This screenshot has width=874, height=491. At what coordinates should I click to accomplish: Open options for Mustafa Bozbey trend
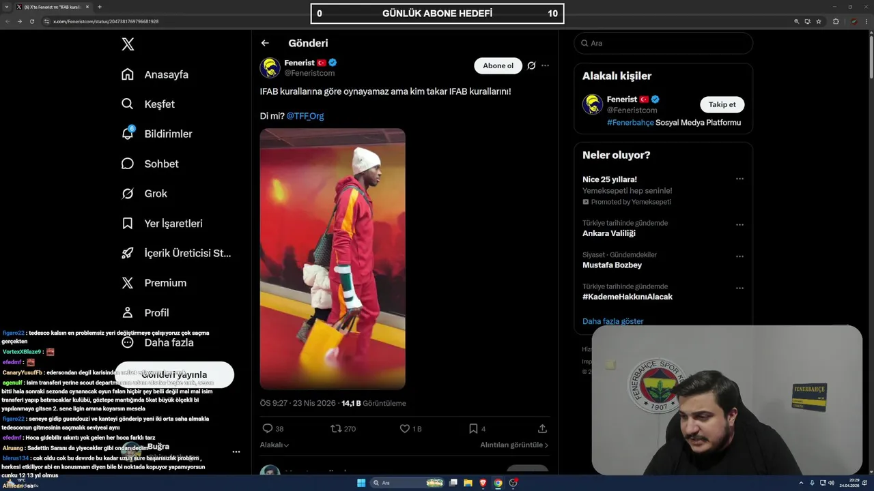(739, 256)
